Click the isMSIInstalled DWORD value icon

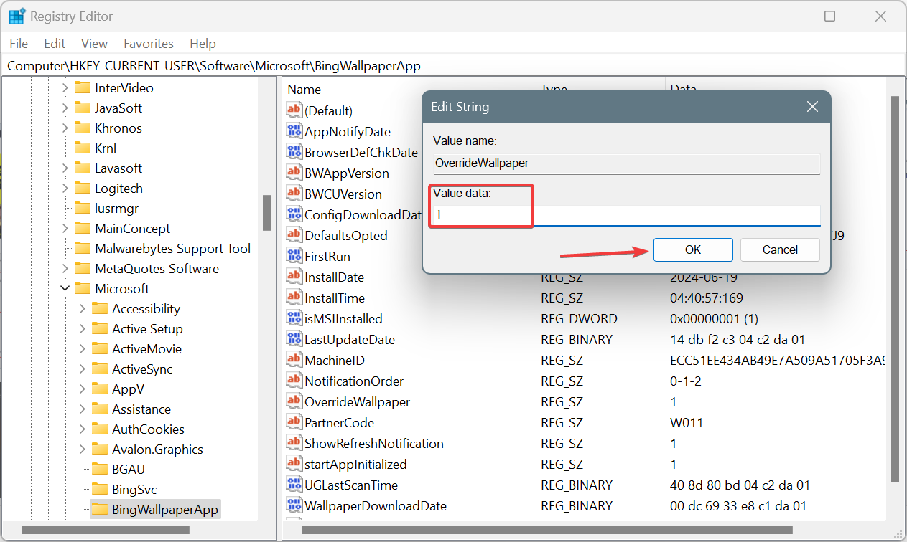[x=294, y=318]
